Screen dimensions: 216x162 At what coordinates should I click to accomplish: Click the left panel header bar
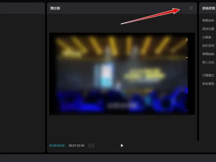22,8
